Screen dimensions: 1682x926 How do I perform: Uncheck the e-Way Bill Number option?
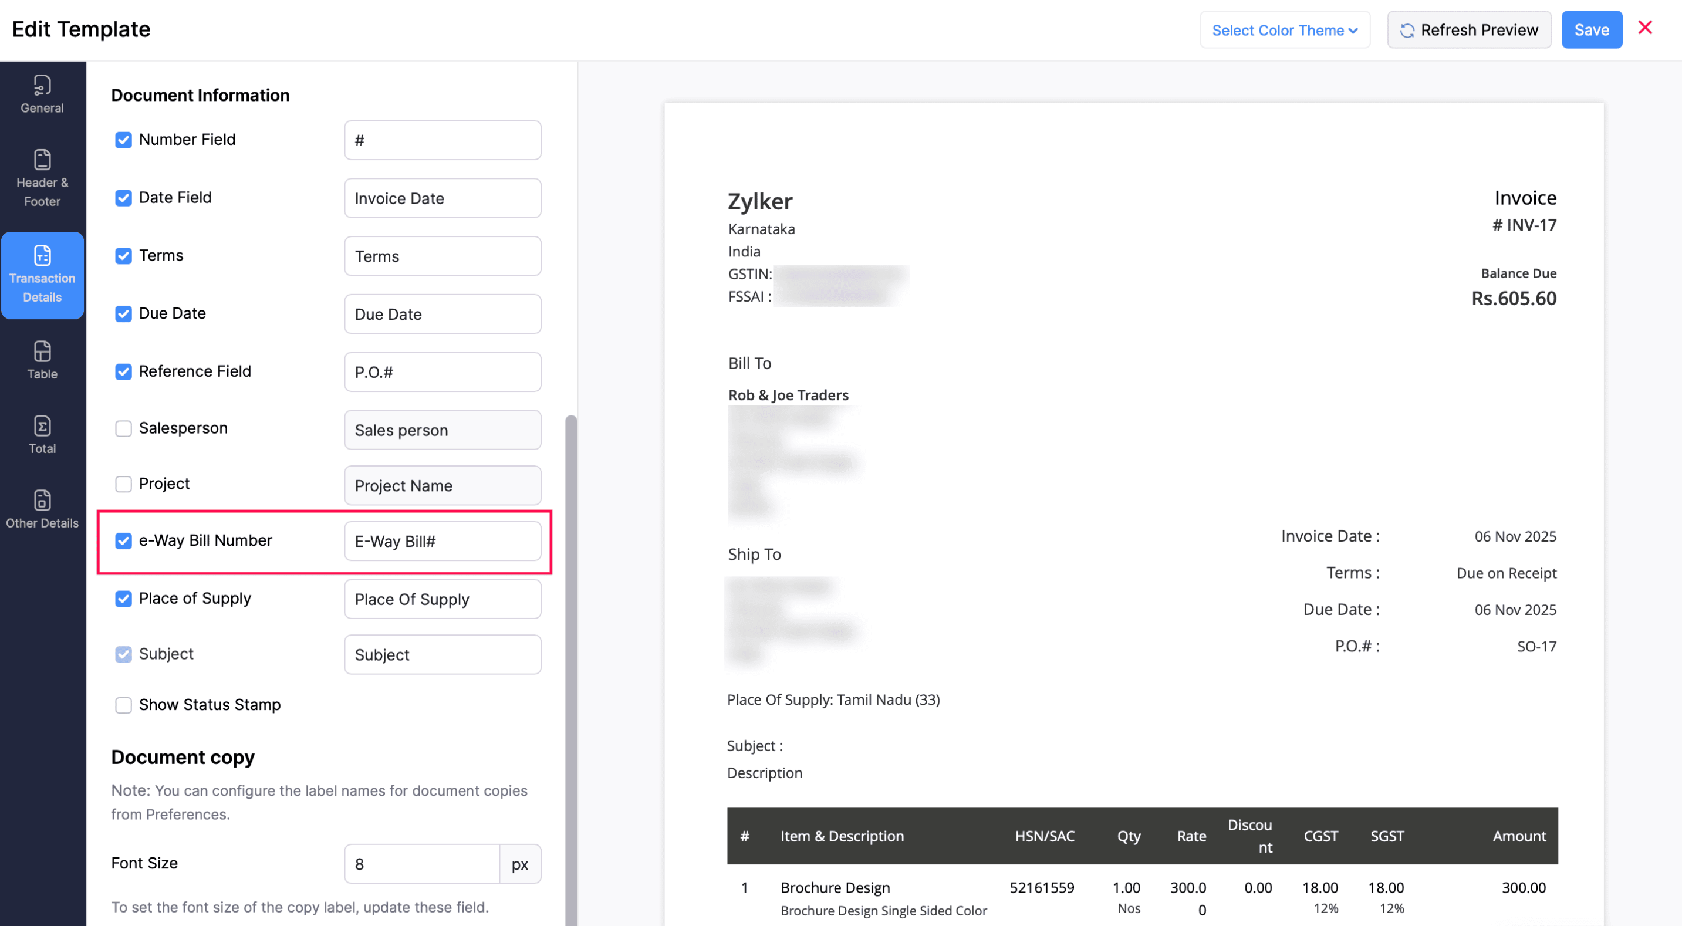pyautogui.click(x=123, y=540)
